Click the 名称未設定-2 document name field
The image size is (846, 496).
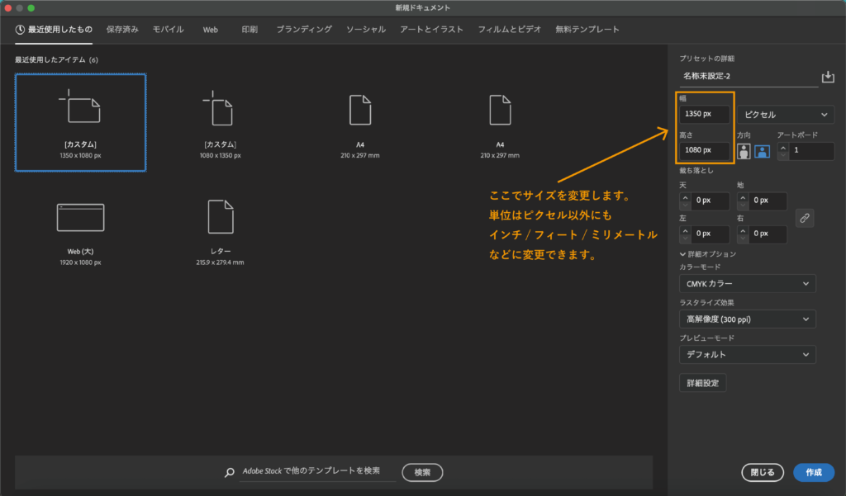click(744, 77)
